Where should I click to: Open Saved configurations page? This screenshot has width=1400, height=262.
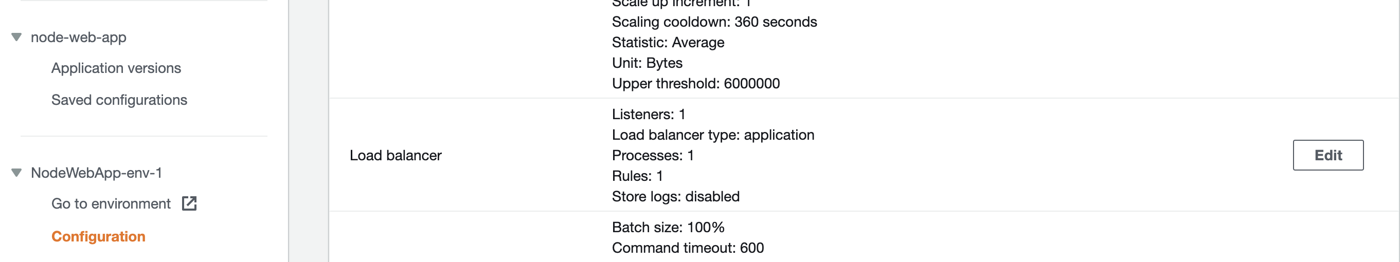(119, 100)
